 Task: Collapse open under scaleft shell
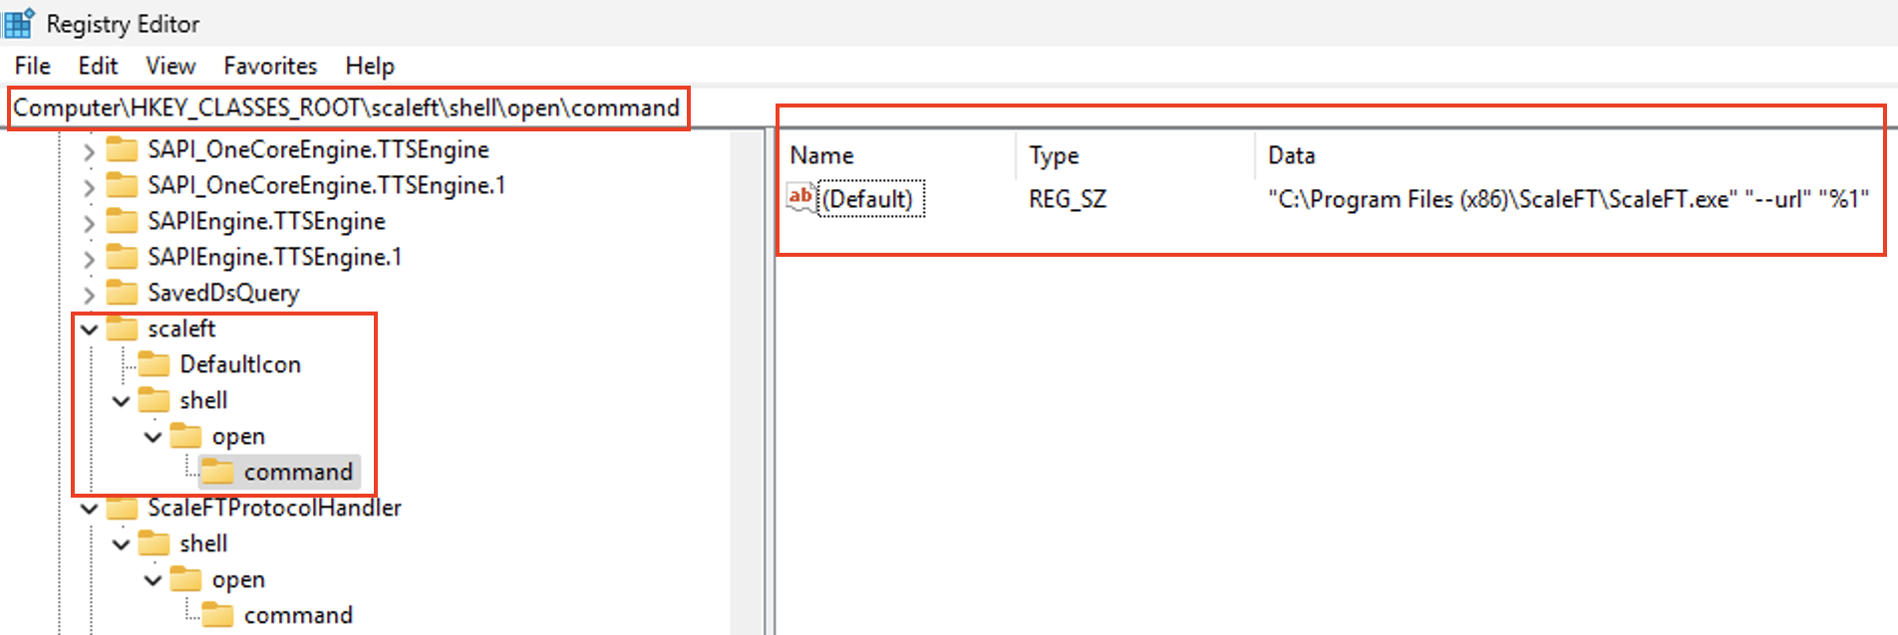pos(153,437)
